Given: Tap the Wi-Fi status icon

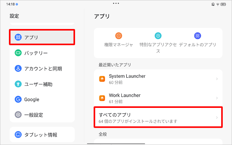Looking at the screenshot, I should tap(218, 4).
